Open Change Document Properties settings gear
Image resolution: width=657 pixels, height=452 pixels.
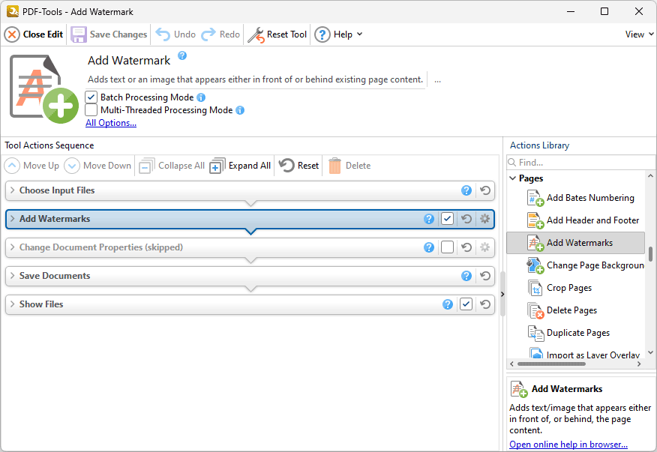484,247
